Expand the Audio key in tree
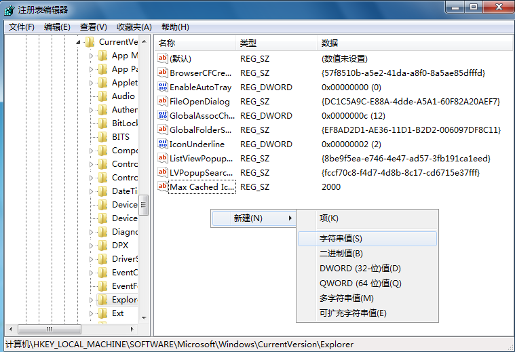Viewport: 515px width, 352px height. pyautogui.click(x=92, y=96)
